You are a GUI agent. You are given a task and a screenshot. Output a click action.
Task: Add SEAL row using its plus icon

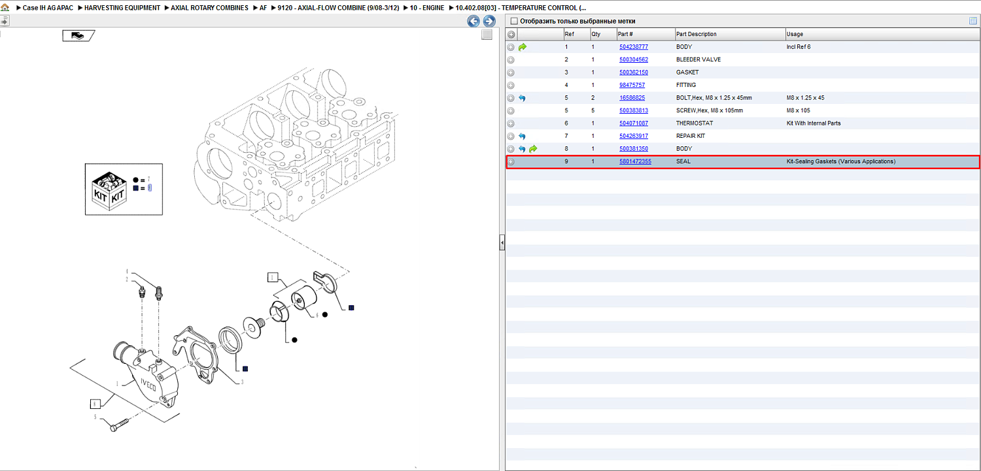click(511, 161)
